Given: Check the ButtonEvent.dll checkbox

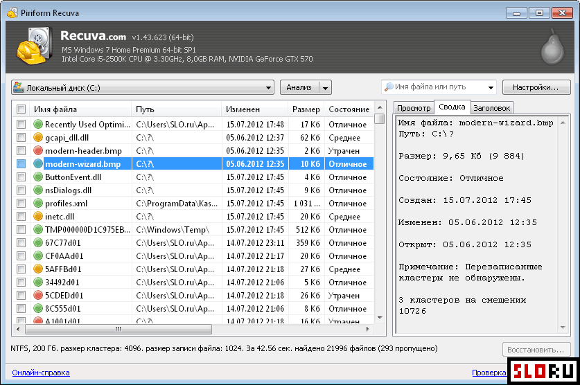Looking at the screenshot, I should point(21,177).
